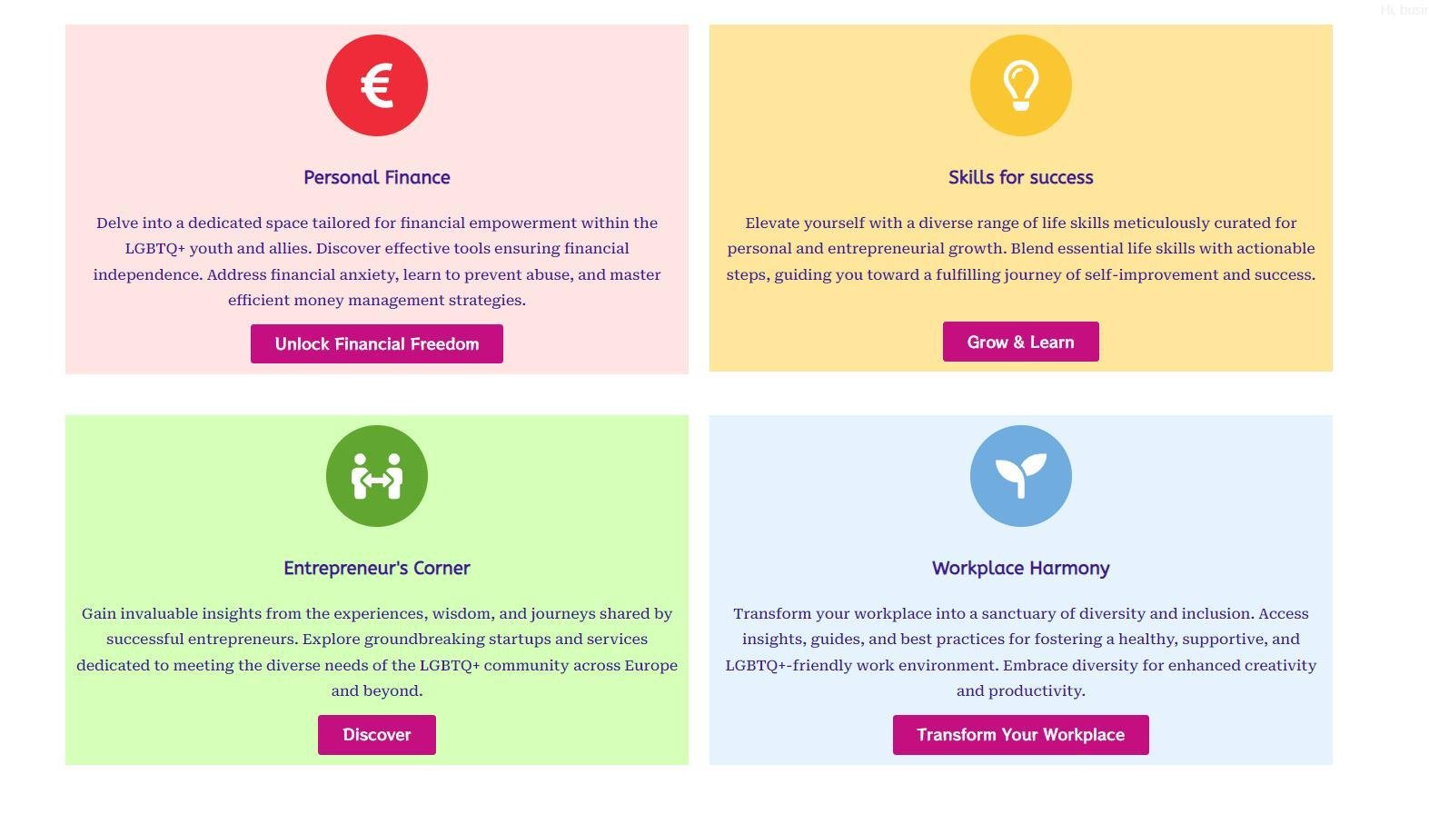Click the "and beyond." line in green card
This screenshot has height=814, width=1429.
click(x=377, y=691)
